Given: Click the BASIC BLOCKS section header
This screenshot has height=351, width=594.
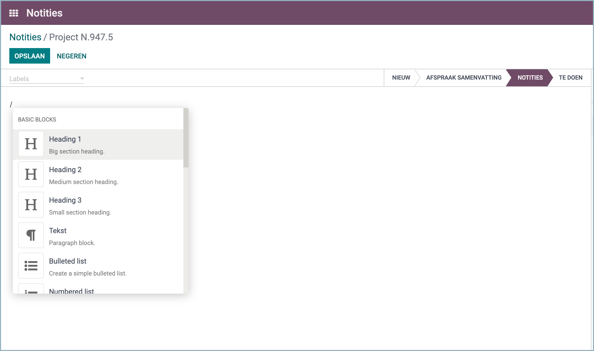Looking at the screenshot, I should 37,119.
